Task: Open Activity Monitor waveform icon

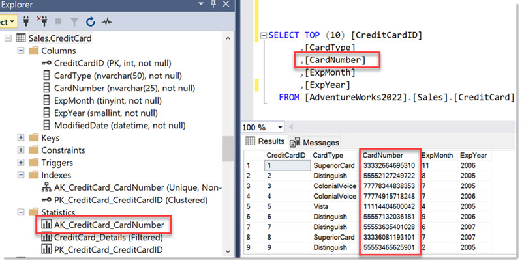Action: (x=106, y=21)
